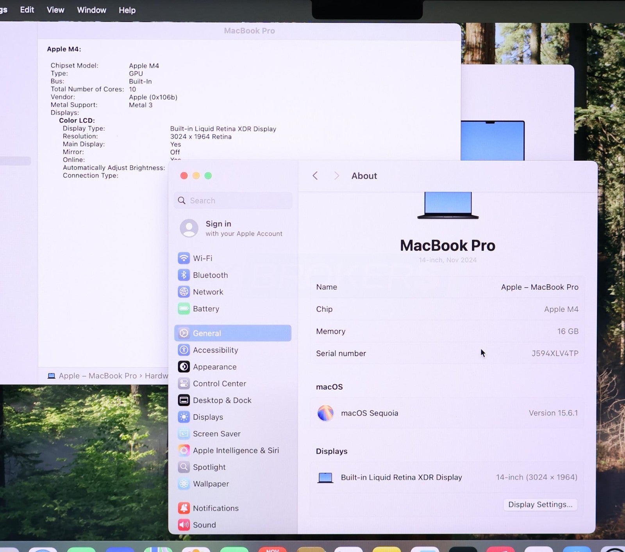Viewport: 625px width, 552px height.
Task: Open Apple Intelligence & Siri settings
Action: click(x=235, y=451)
